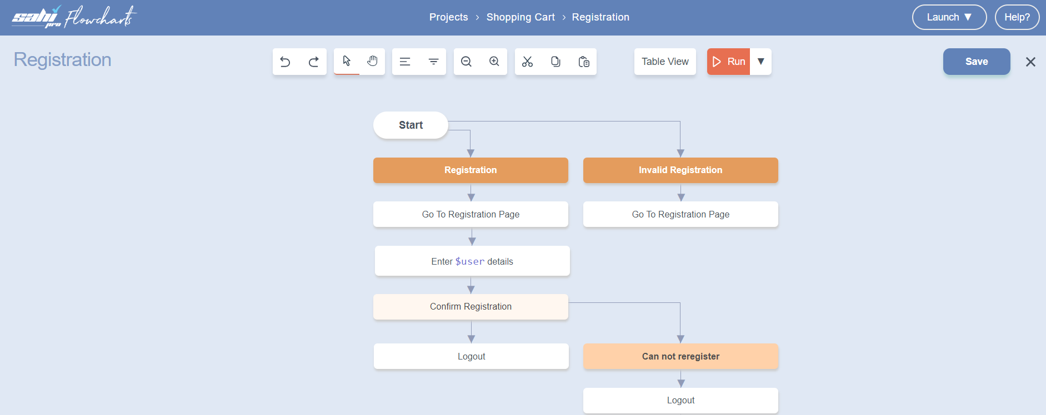Click the redo arrow icon
The width and height of the screenshot is (1046, 415).
point(314,62)
